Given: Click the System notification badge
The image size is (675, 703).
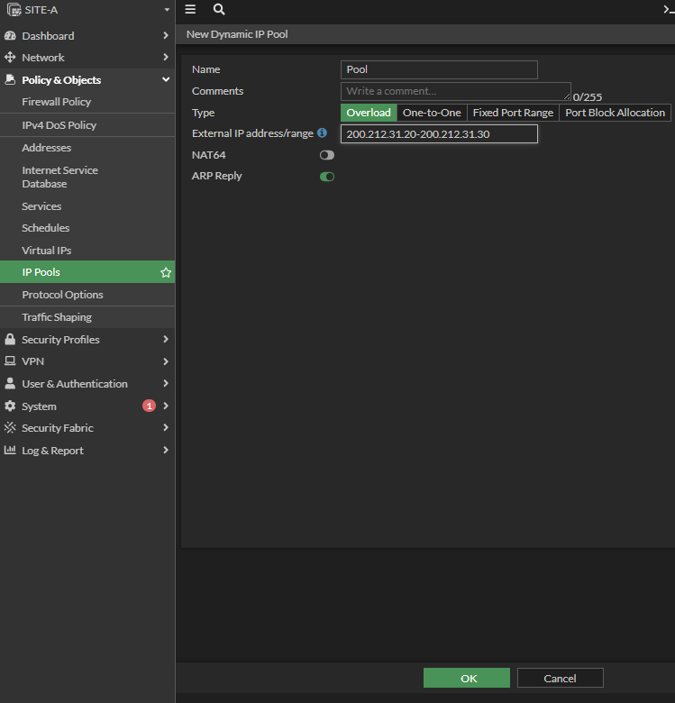Looking at the screenshot, I should (149, 406).
